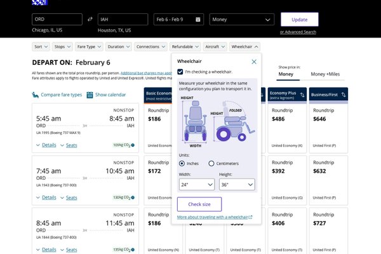The width and height of the screenshot is (381, 254).
Task: Click the Feb 6 - Feb 9 date field
Action: [178, 20]
